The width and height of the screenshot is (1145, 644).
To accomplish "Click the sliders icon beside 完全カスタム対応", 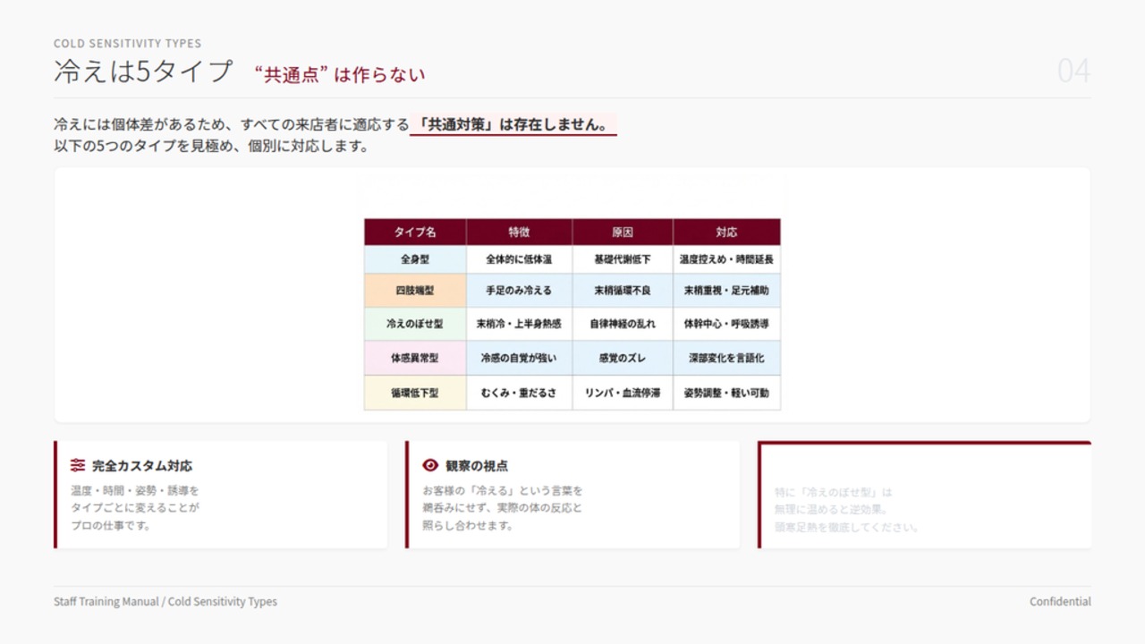I will tap(78, 465).
